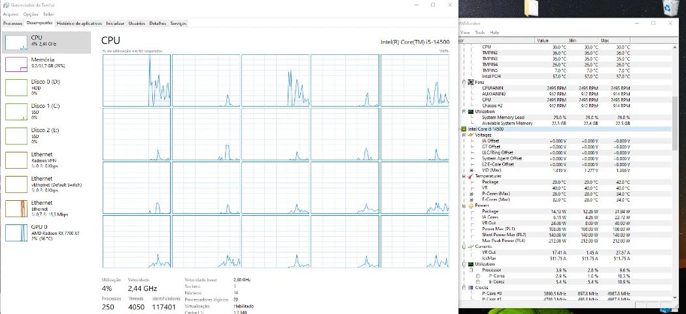Click the Min column header
Image resolution: width=686 pixels, height=314 pixels.
(x=583, y=41)
